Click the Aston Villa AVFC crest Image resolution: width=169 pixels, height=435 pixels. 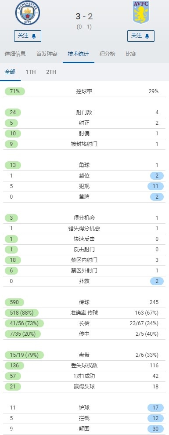141,12
